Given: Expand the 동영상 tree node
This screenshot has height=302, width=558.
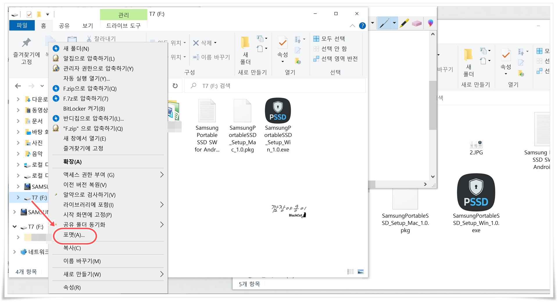Looking at the screenshot, I should click(x=18, y=110).
